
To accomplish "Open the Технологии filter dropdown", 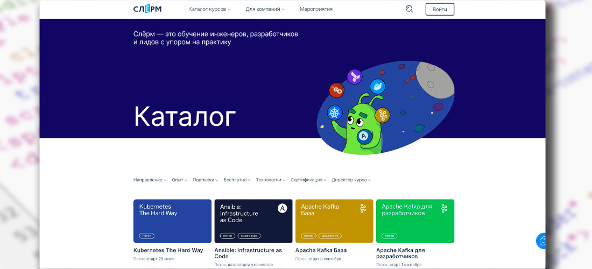I will tap(271, 180).
